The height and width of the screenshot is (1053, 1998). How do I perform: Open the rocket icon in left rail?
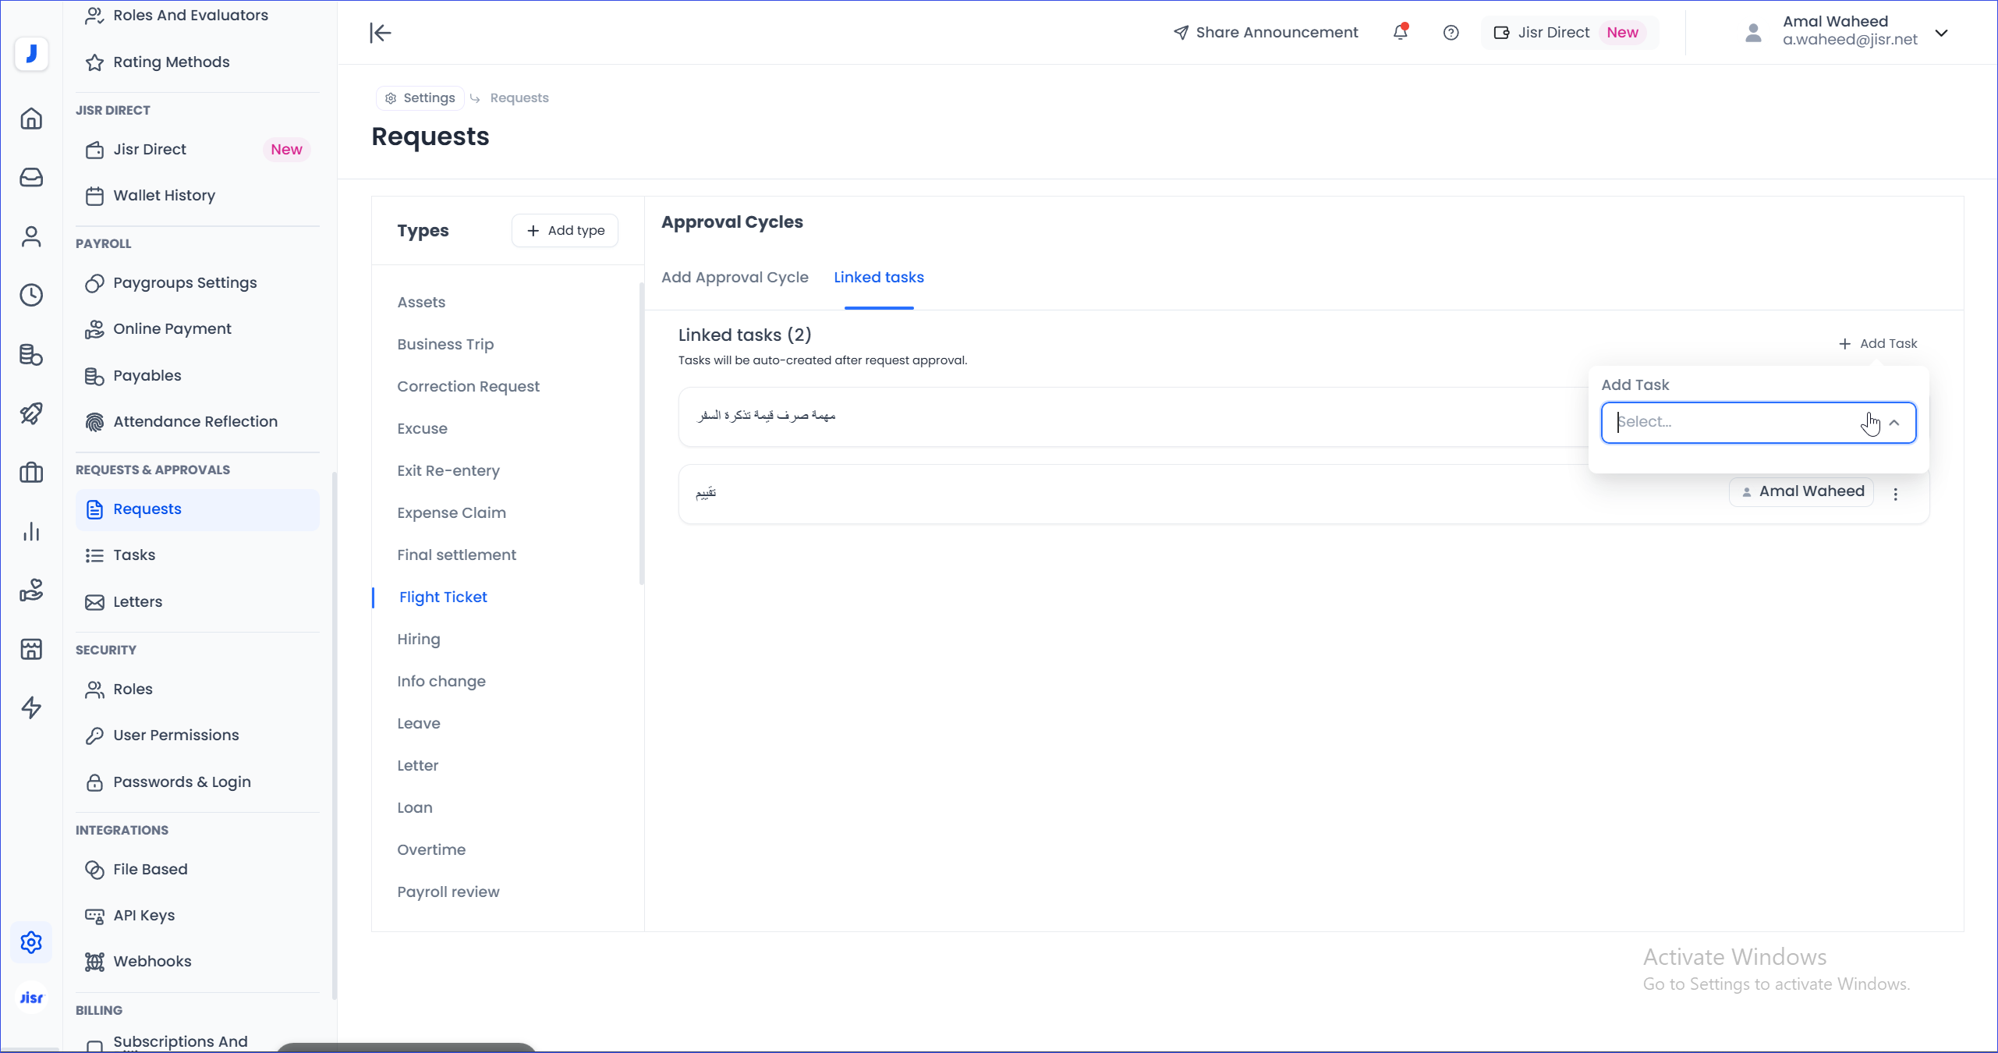pos(31,413)
